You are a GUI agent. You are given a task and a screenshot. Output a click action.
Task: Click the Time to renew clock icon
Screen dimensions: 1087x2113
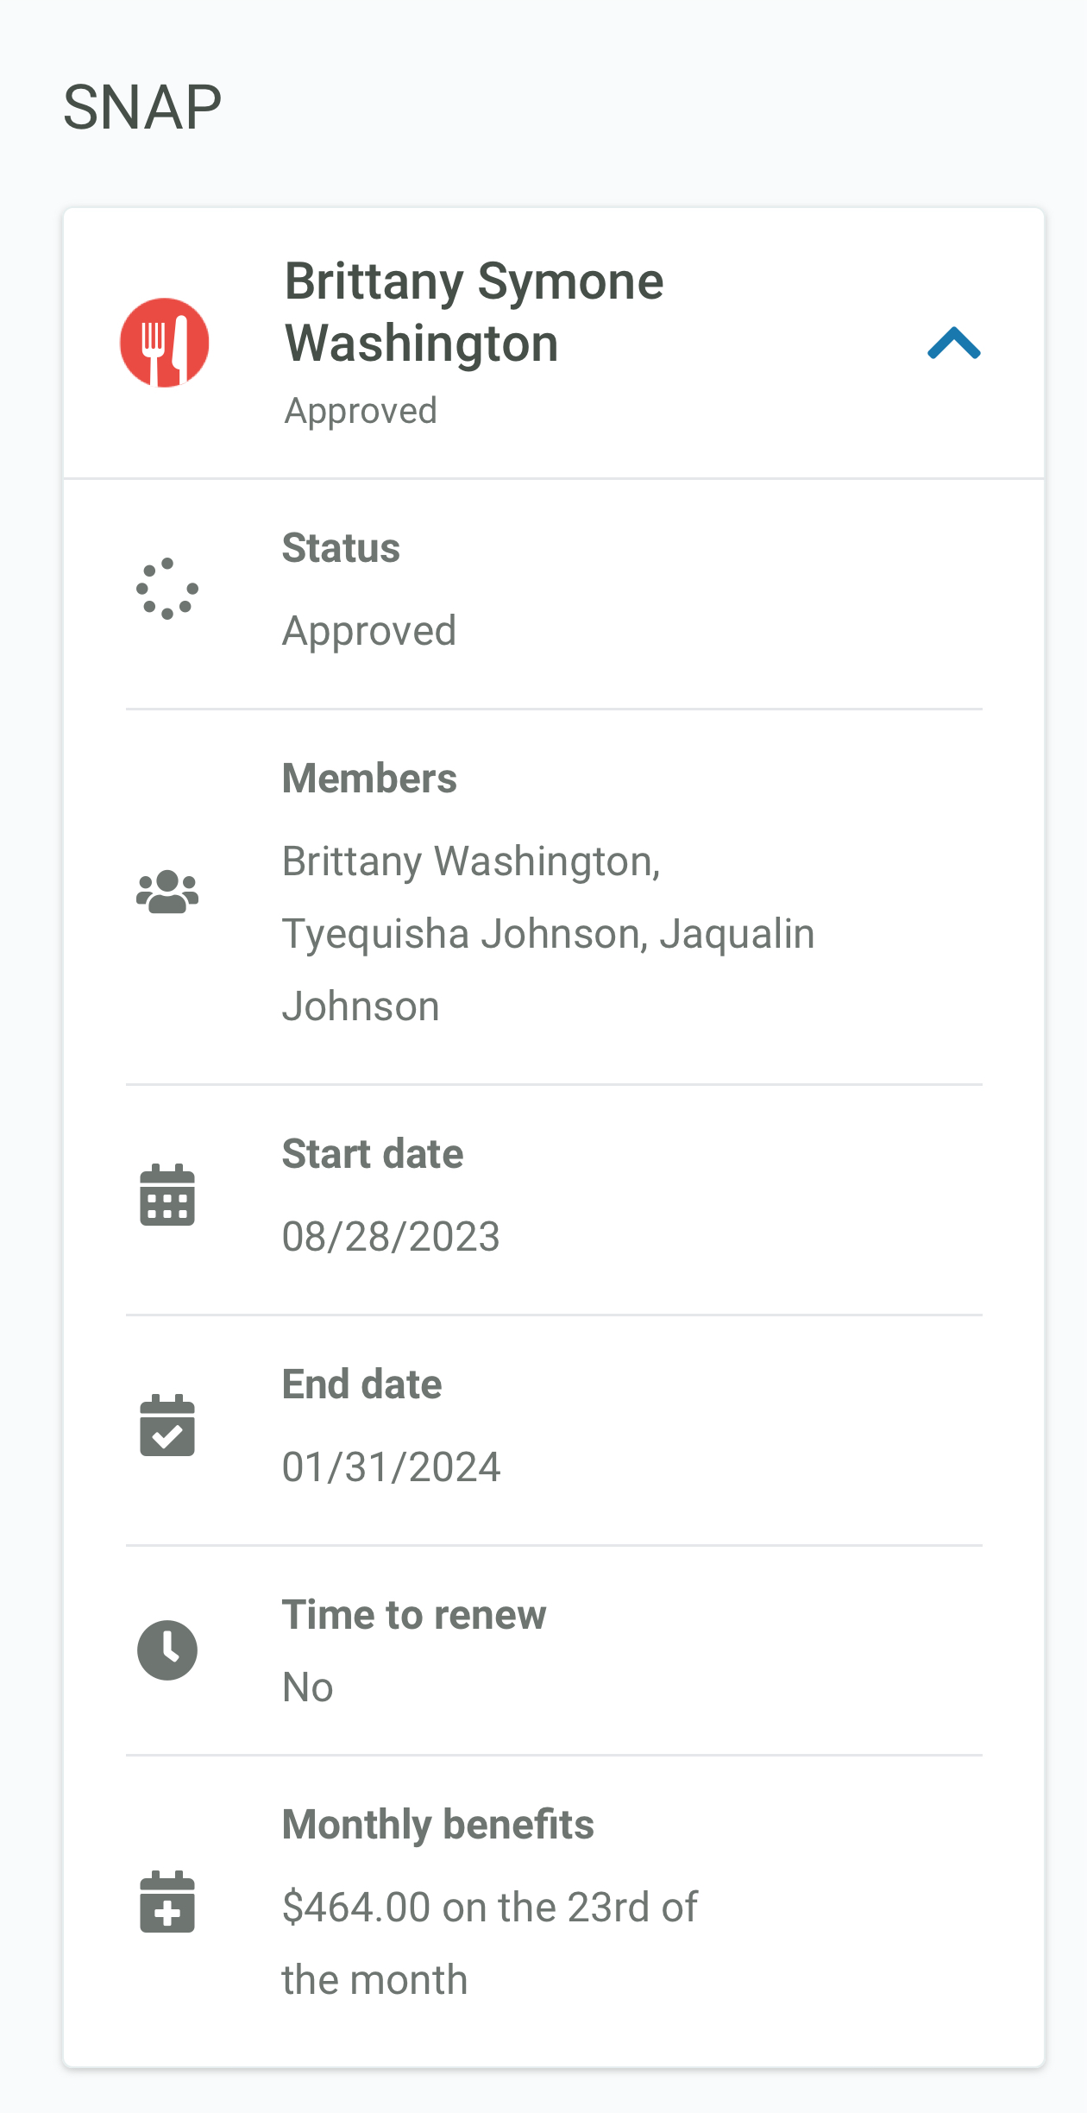[x=167, y=1650]
